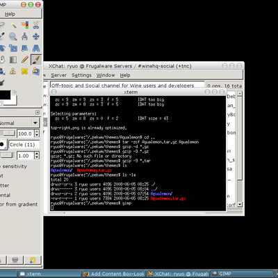Swap foreground and background colors
This screenshot has width=278, height=278.
[15, 92]
